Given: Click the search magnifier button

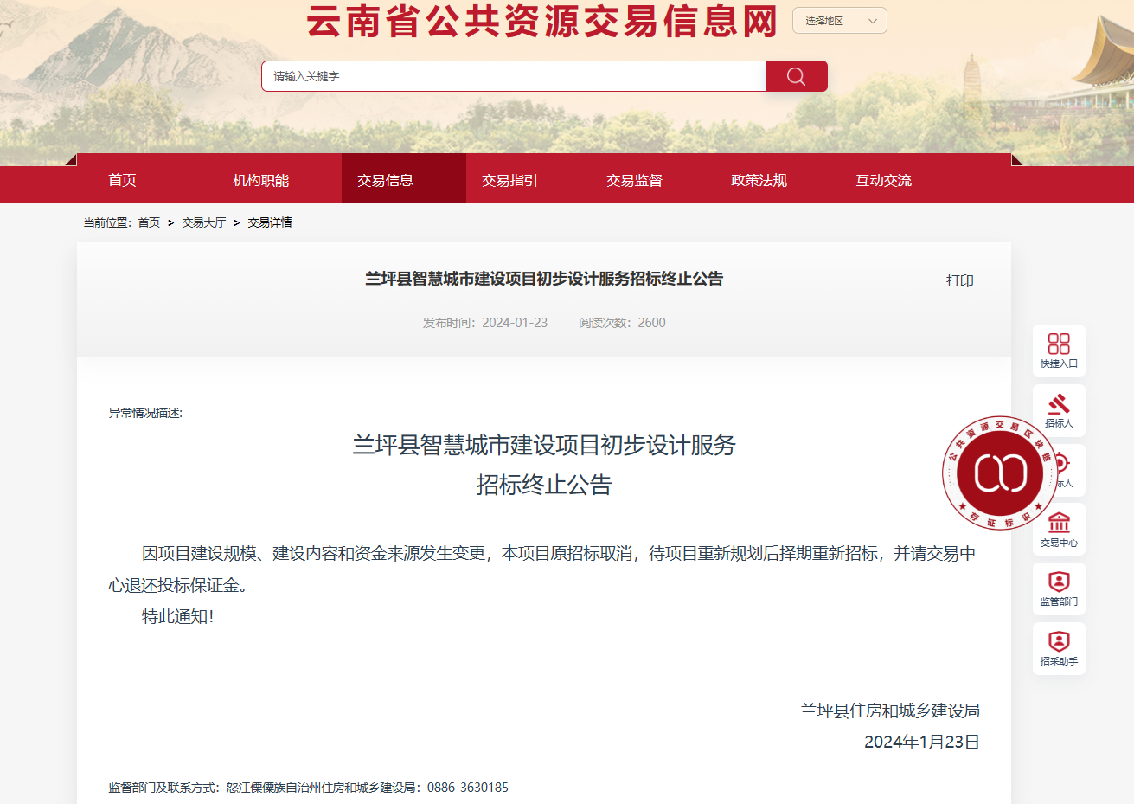Looking at the screenshot, I should point(796,76).
